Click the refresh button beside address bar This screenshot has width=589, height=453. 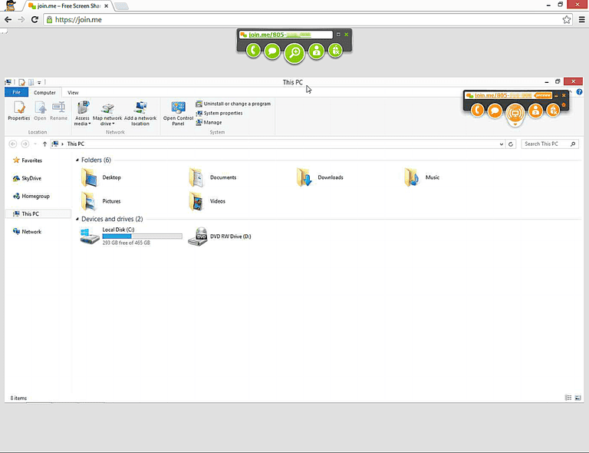click(511, 144)
